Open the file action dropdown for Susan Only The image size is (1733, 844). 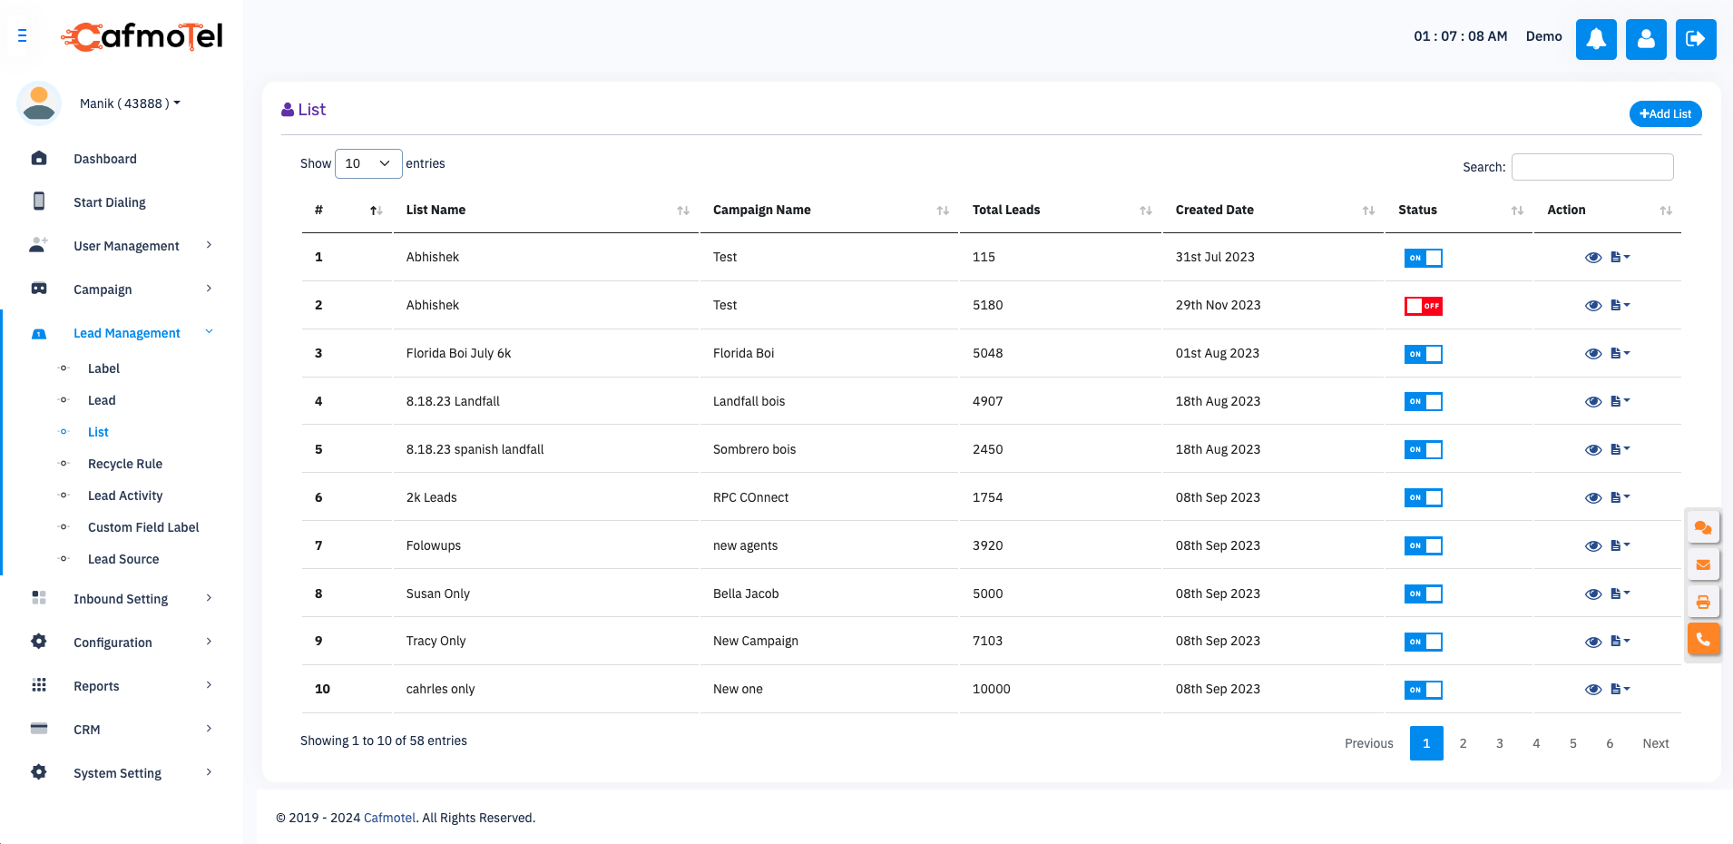click(x=1620, y=594)
